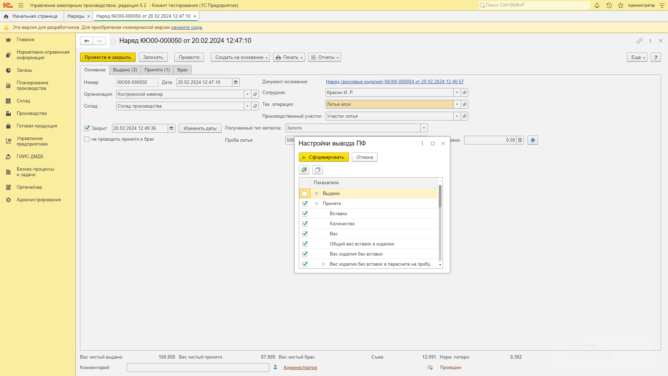This screenshot has height=376, width=668.
Task: Open Начальная страница home tab
Action: click(31, 16)
